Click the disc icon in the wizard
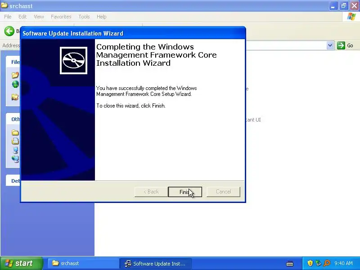 tap(73, 61)
